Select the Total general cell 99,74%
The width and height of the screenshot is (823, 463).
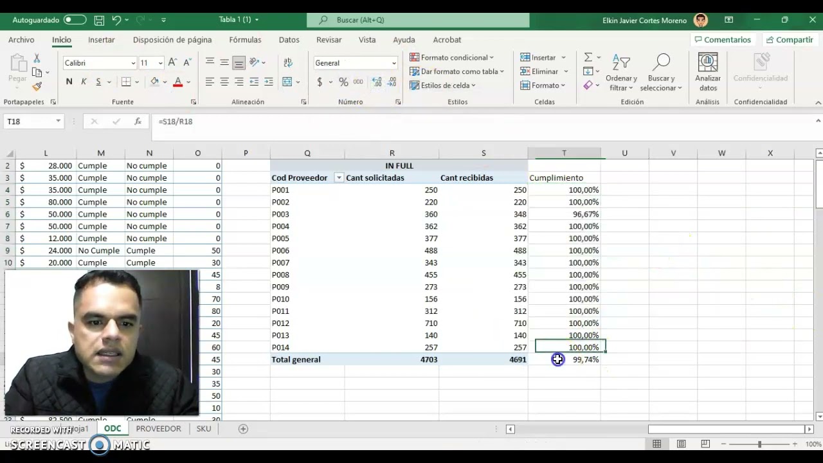tap(565, 359)
